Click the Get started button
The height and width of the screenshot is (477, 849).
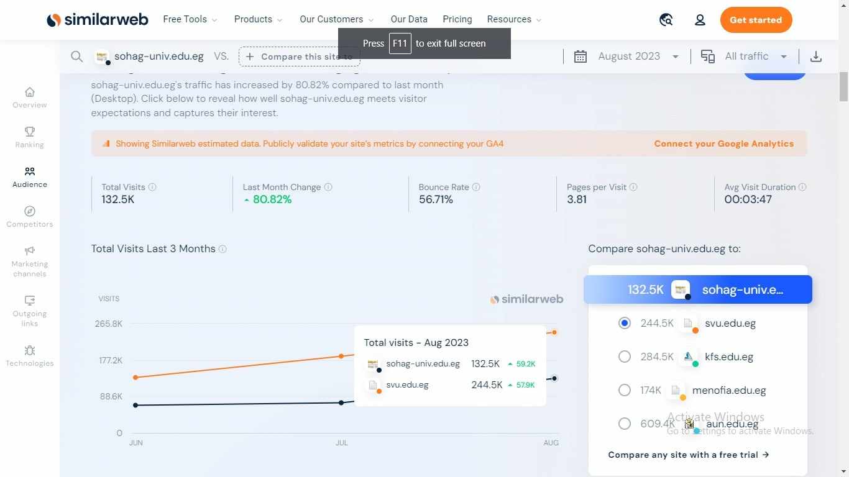(x=756, y=20)
